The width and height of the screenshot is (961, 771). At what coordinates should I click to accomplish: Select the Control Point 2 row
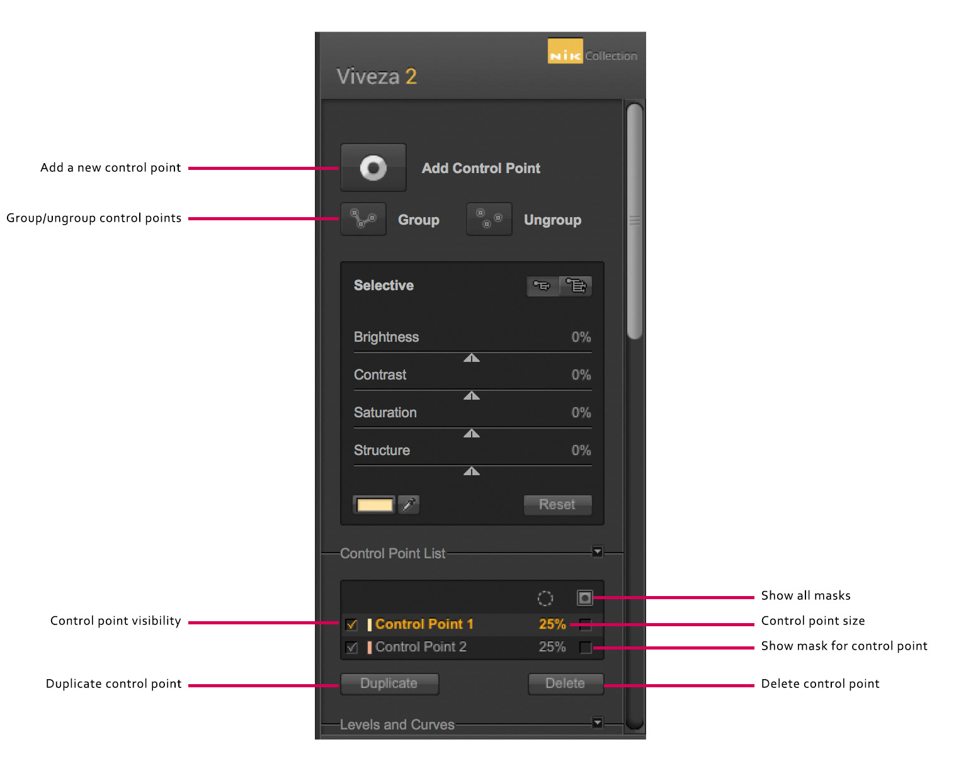(472, 647)
